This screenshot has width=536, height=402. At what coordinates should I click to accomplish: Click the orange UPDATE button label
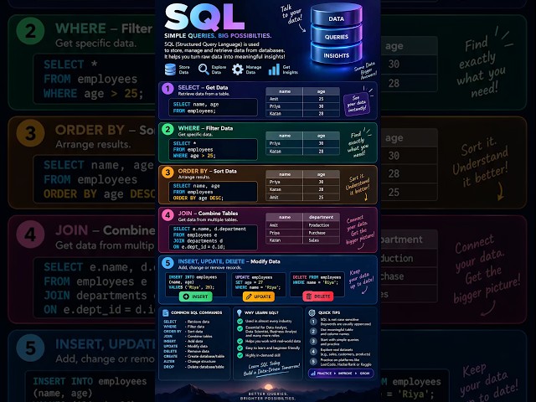(x=262, y=296)
